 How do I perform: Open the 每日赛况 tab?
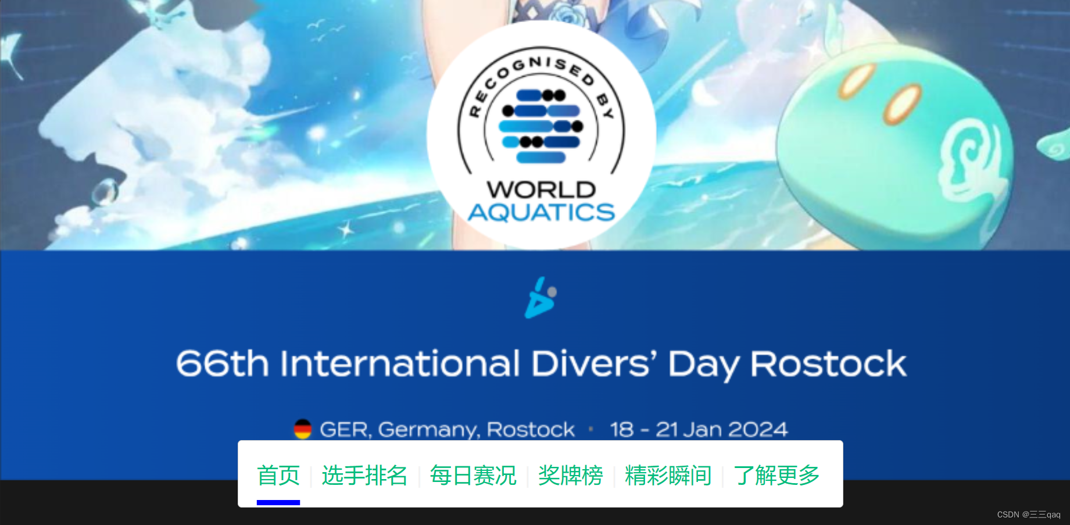point(473,476)
